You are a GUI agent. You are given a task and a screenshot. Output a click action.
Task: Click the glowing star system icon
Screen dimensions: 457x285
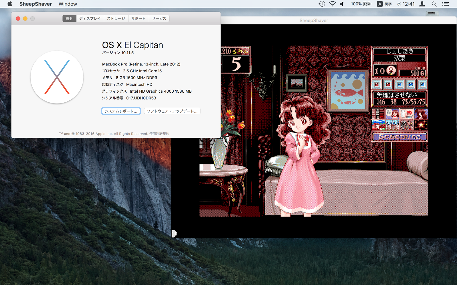point(421,125)
